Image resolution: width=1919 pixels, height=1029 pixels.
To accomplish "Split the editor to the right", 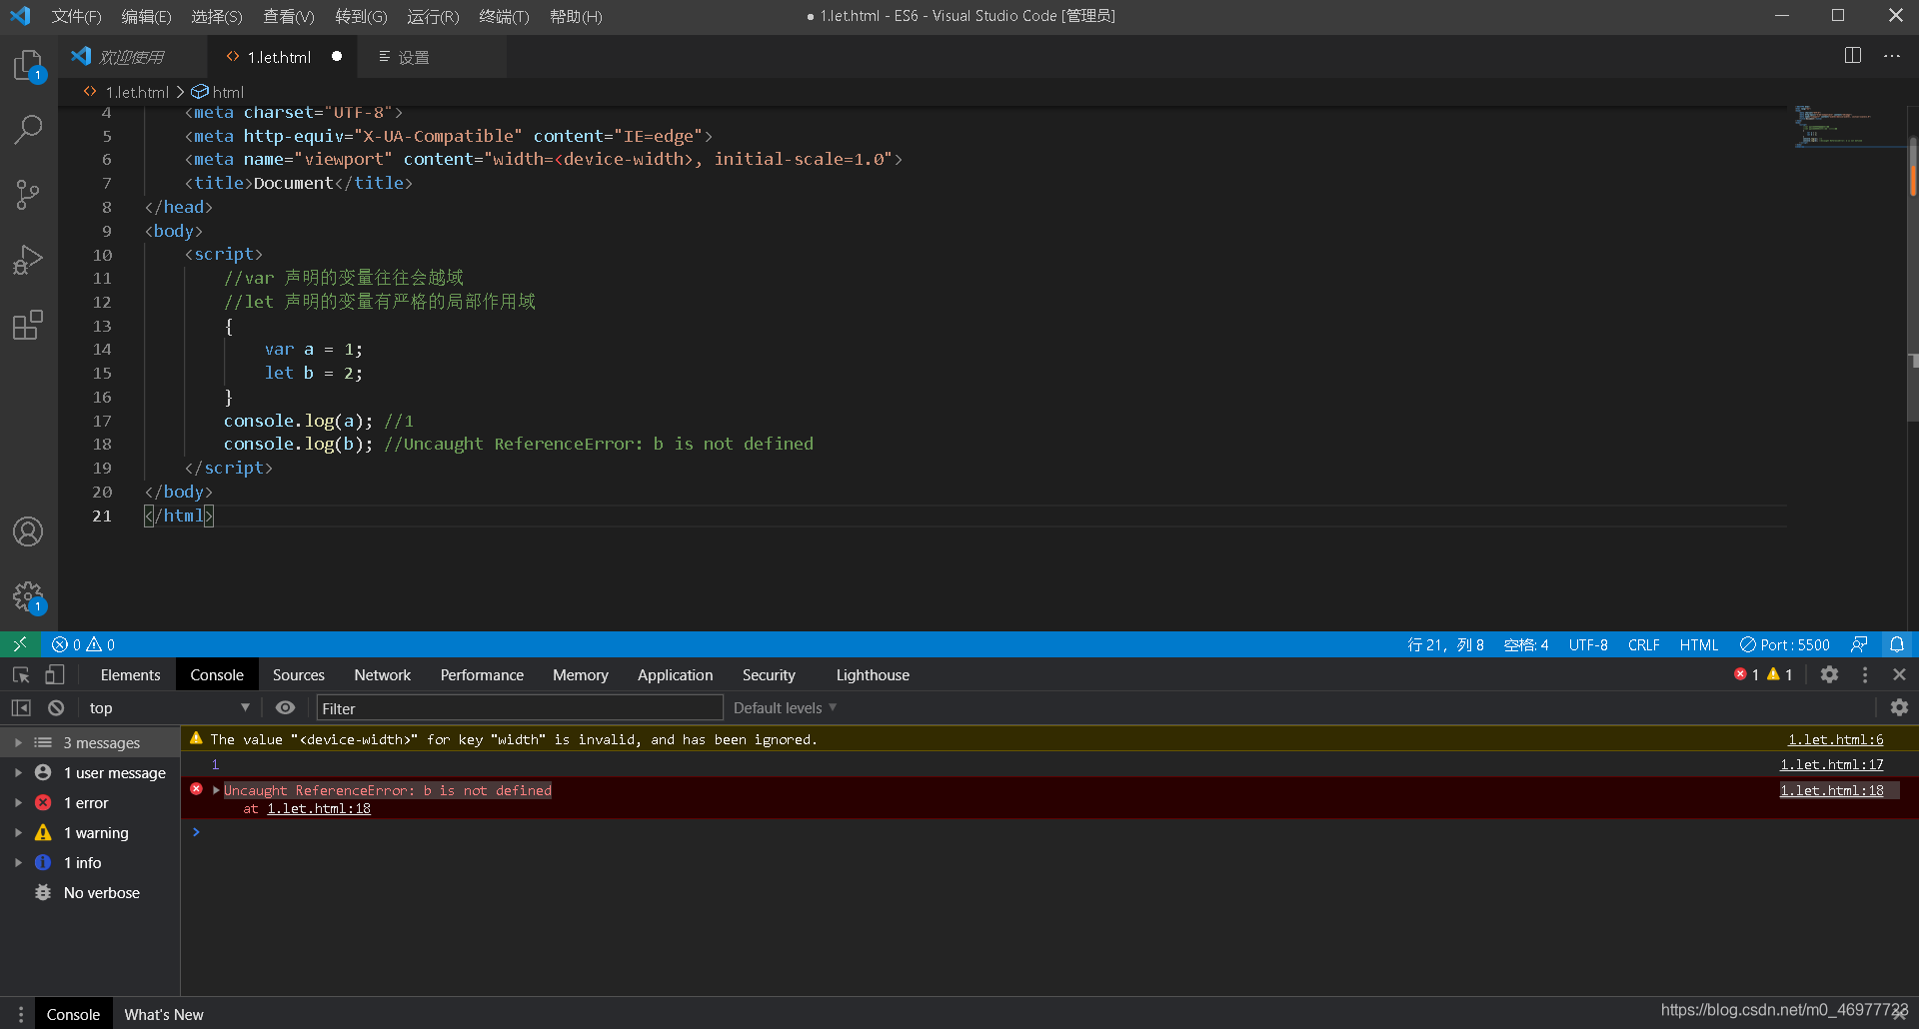I will pyautogui.click(x=1853, y=56).
